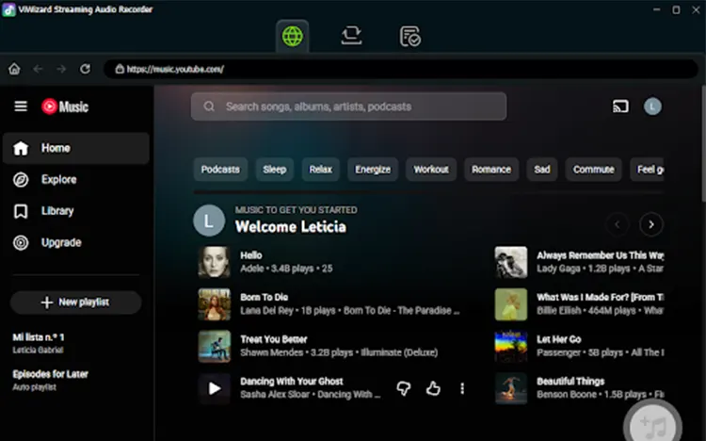Click What Was I Made For thumbnail
The image size is (706, 441).
click(x=511, y=304)
